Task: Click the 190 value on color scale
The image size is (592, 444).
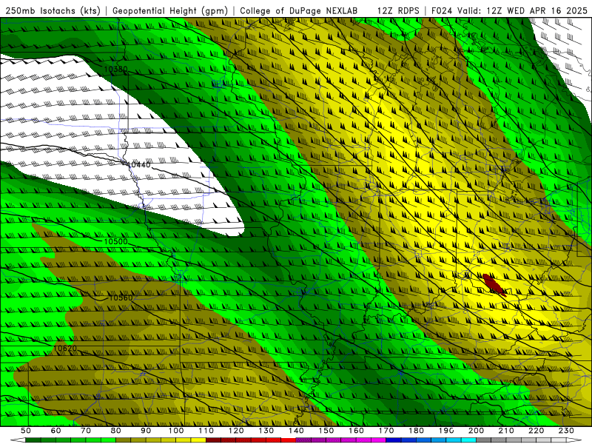Action: coord(446,431)
